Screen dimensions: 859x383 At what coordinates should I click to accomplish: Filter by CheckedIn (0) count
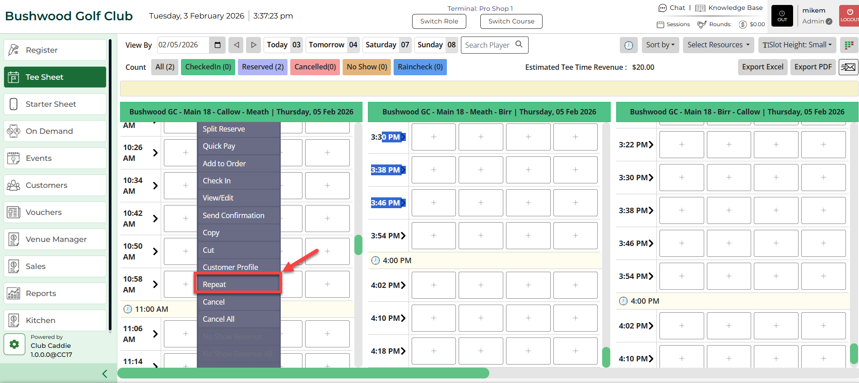pos(208,67)
